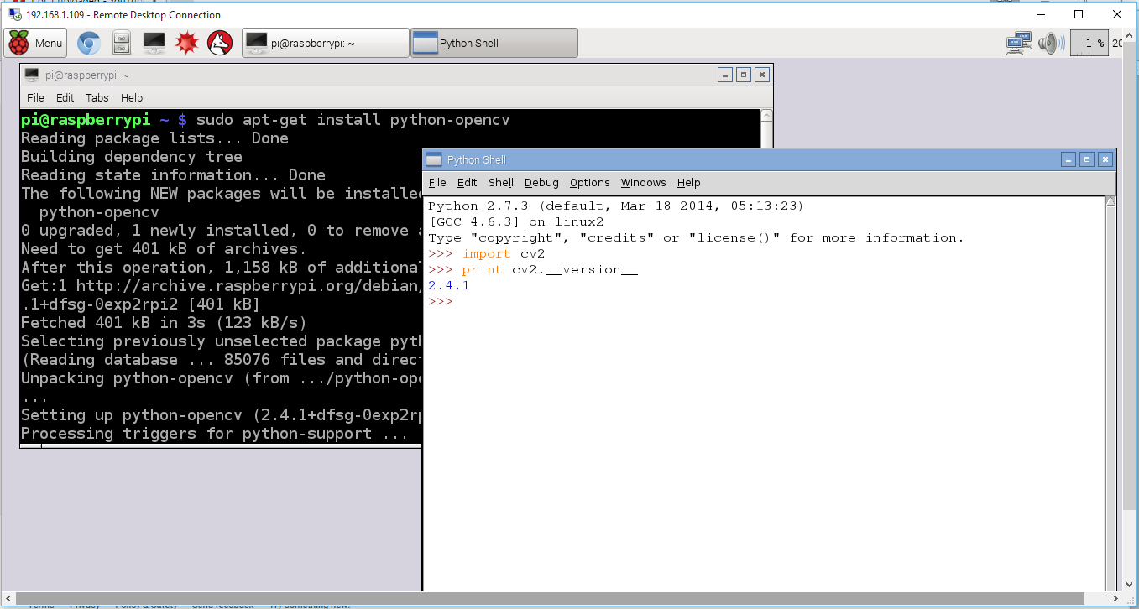Image resolution: width=1139 pixels, height=609 pixels.
Task: Open the Options menu in Python Shell
Action: (589, 182)
